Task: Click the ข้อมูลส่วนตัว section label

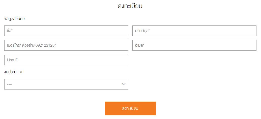Action: [14, 19]
